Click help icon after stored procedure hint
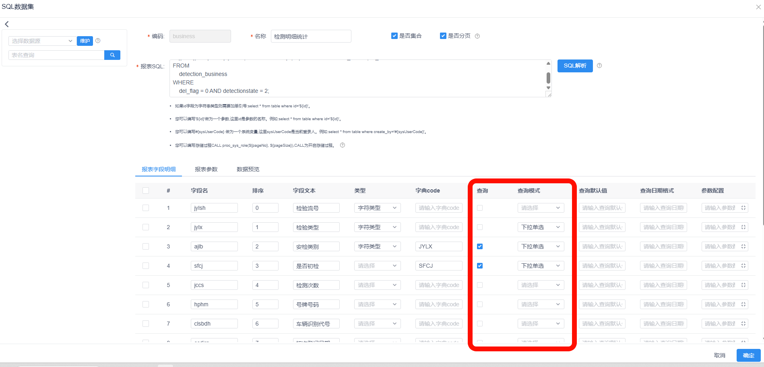The image size is (764, 367). tap(343, 145)
